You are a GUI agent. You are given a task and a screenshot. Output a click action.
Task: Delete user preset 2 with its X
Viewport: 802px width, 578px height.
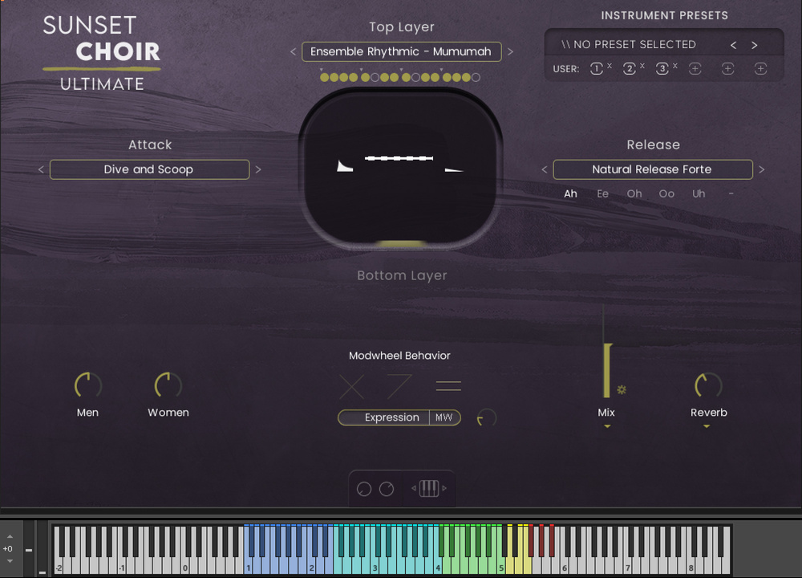coord(642,66)
